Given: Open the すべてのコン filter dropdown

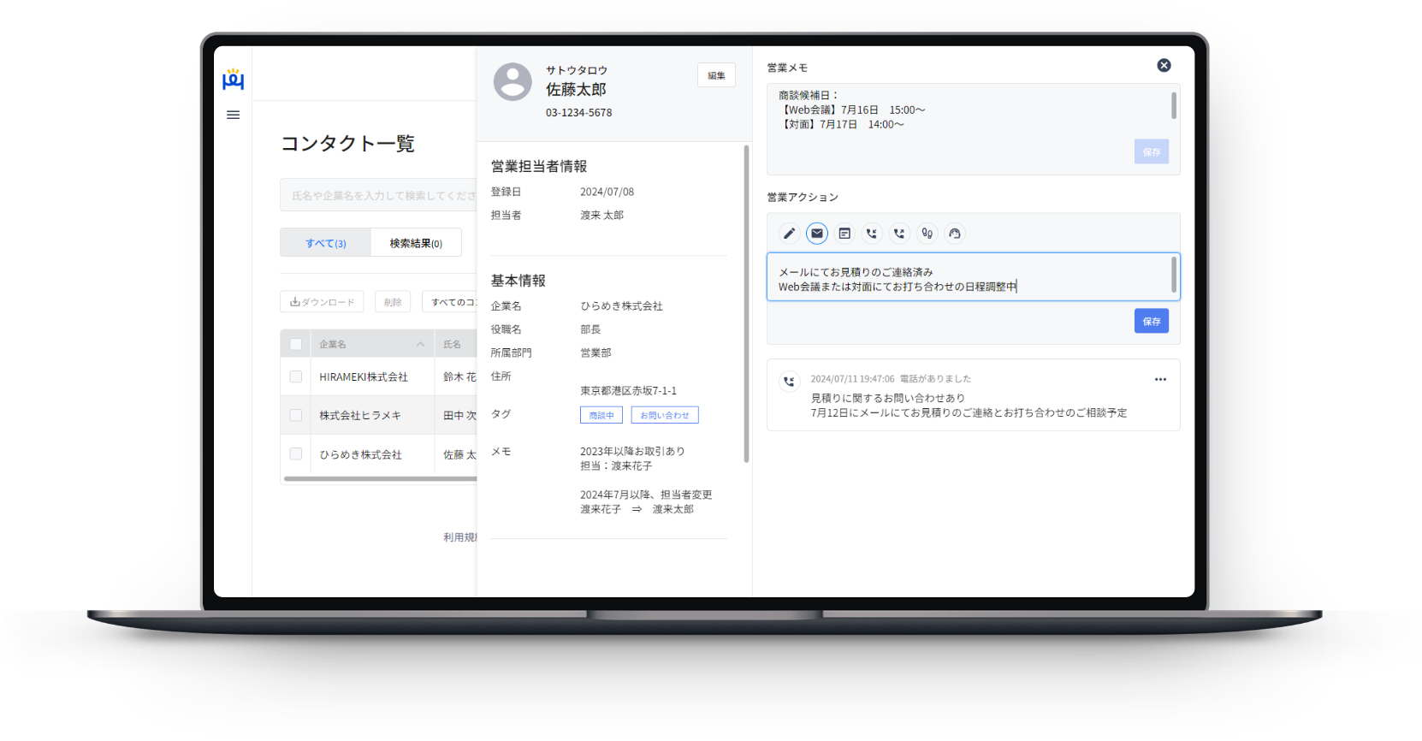Looking at the screenshot, I should [x=449, y=301].
